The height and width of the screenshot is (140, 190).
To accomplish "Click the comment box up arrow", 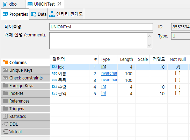I will (x=149, y=36).
